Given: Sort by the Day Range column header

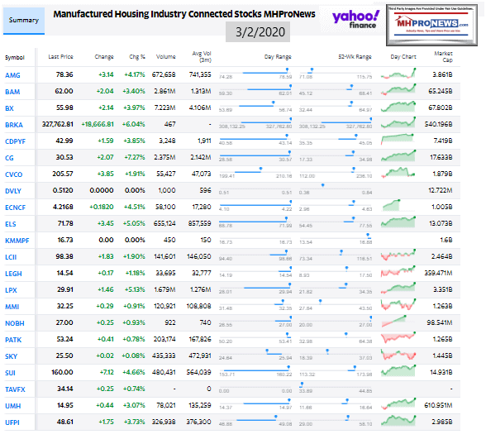Looking at the screenshot, I should (278, 57).
